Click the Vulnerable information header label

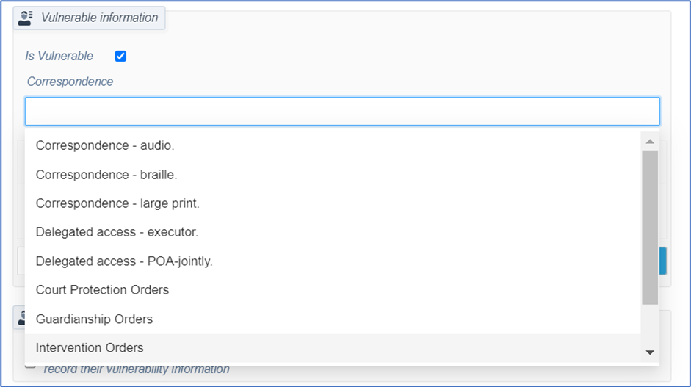[x=99, y=18]
